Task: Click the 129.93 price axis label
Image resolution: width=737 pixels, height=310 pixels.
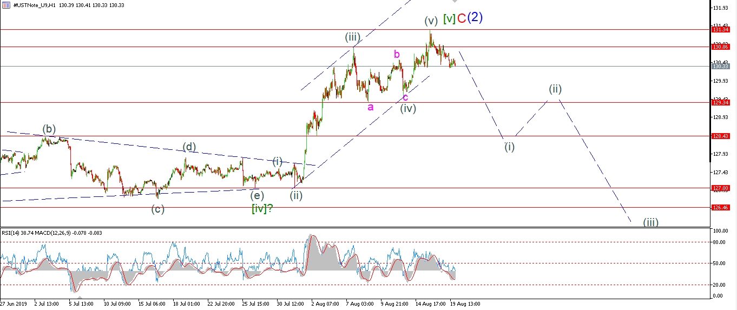Action: [x=721, y=81]
